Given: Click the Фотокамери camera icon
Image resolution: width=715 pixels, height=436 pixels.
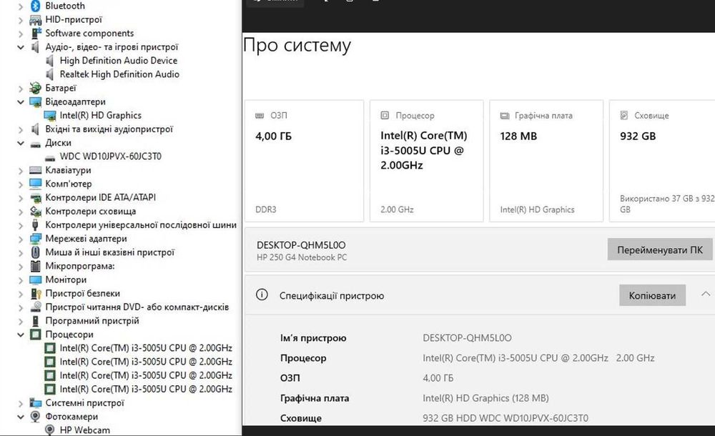Looking at the screenshot, I should pyautogui.click(x=36, y=417).
